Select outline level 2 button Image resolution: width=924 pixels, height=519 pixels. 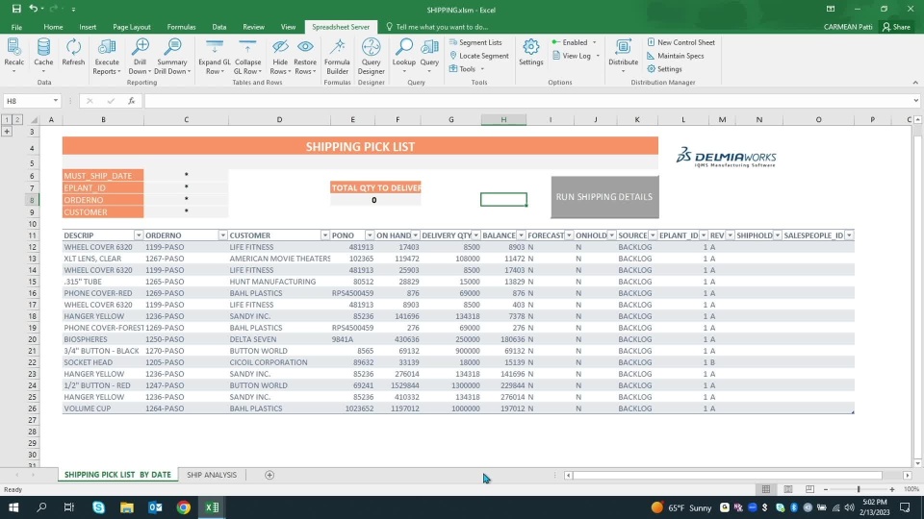pos(17,119)
